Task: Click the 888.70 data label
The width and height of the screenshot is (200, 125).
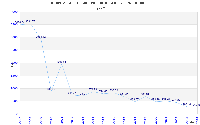Action: point(51,89)
